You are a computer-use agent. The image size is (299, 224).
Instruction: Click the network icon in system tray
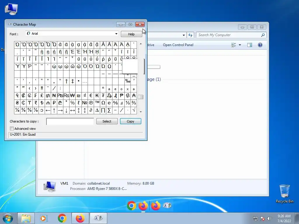[255, 218]
